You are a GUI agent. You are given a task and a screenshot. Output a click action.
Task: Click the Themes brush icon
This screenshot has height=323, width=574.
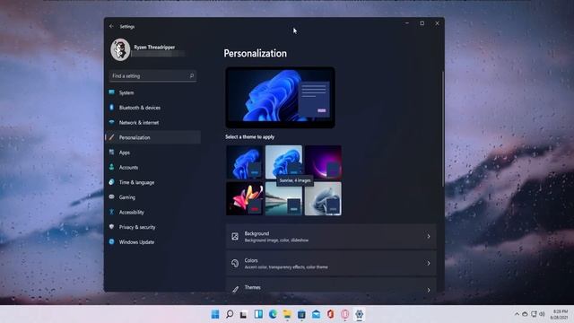[x=235, y=289]
